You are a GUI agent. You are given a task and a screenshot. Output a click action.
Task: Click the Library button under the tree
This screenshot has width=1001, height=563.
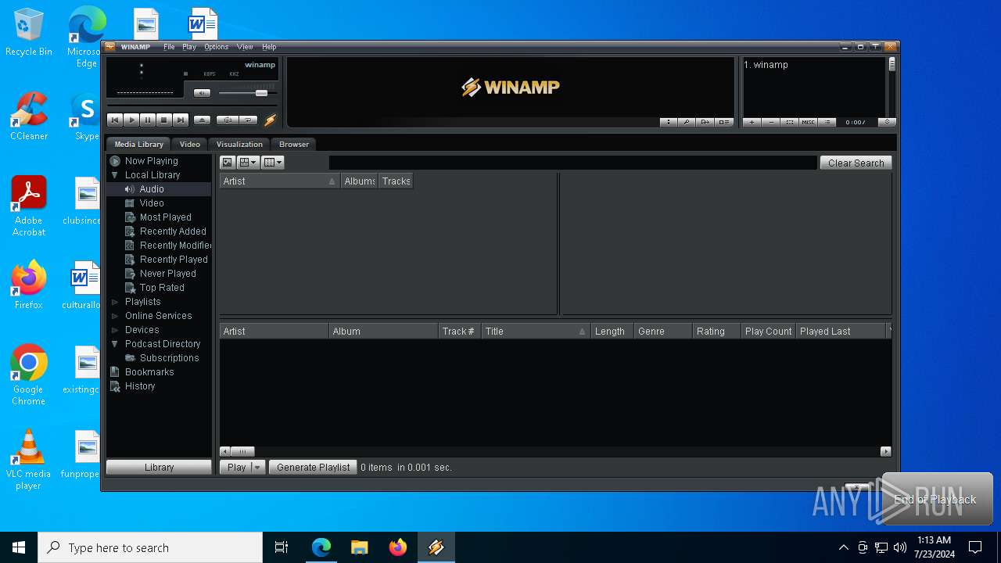pos(159,467)
